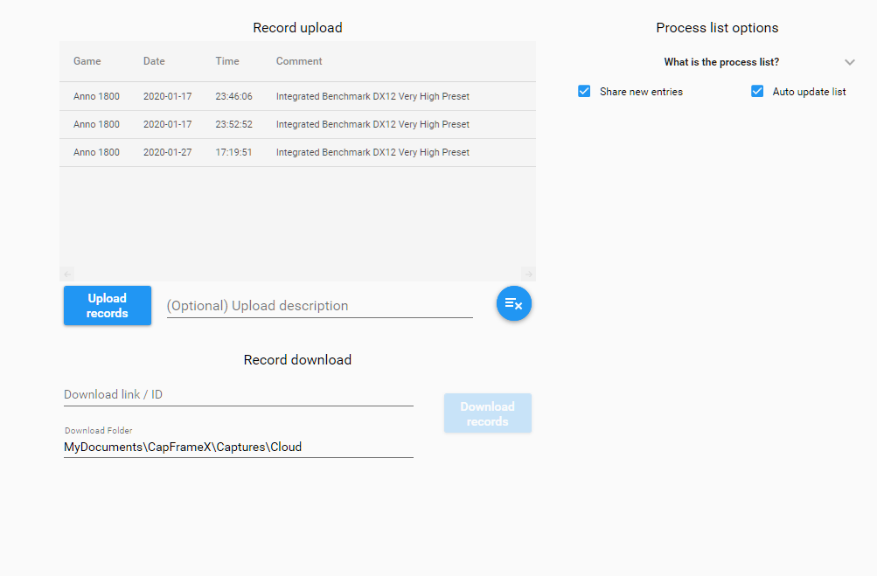Select the Anno 1800 record from 23:46:06

coord(297,96)
